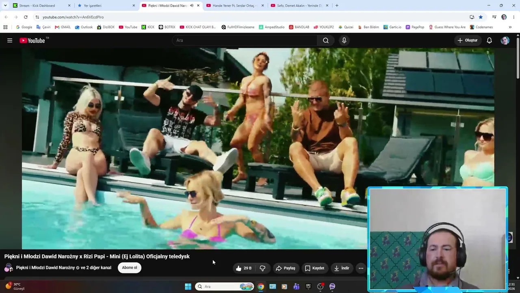The height and width of the screenshot is (293, 520).
Task: Click the Abone ol subscribe button
Action: point(130,268)
